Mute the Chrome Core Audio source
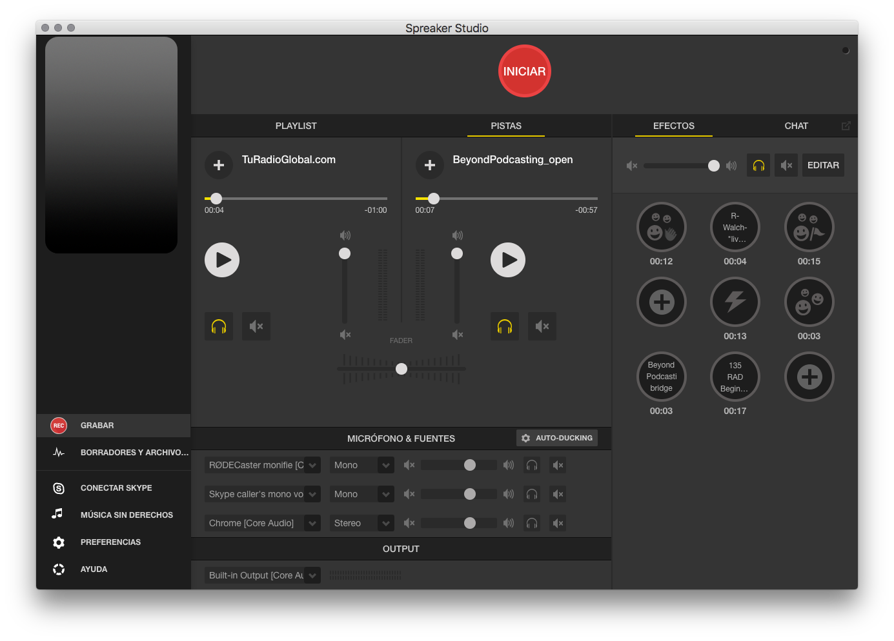 click(x=558, y=523)
